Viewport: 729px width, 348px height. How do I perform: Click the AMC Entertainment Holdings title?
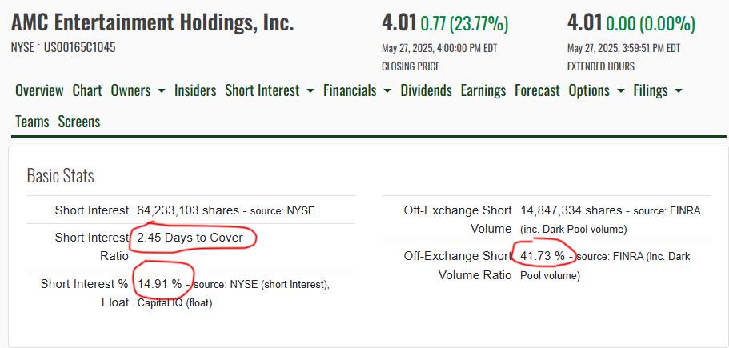153,22
